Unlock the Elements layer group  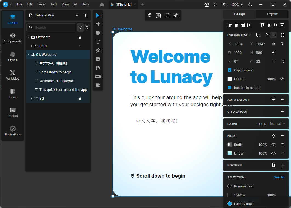tap(80, 37)
